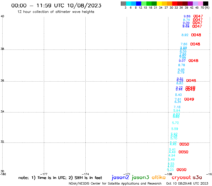The image size is (212, 186).
Task: Click the timestamp 'Oct 10 08:29:46 UTC 2023'
Action: click(x=187, y=183)
